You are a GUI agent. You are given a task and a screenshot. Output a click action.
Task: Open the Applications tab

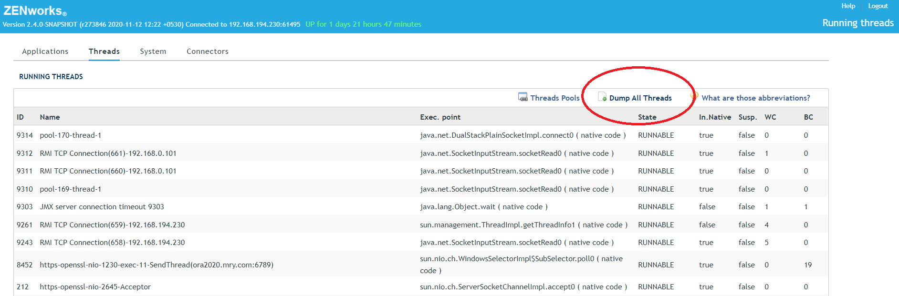45,51
